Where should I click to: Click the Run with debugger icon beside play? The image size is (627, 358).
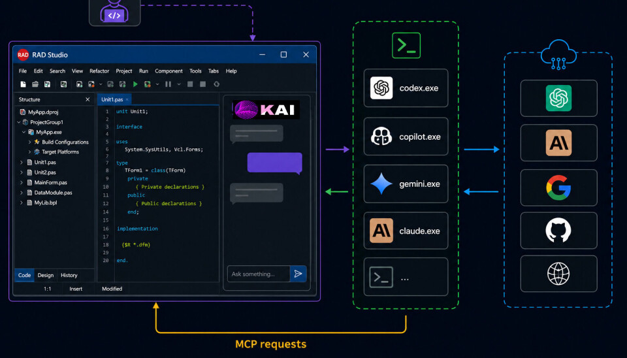(148, 84)
